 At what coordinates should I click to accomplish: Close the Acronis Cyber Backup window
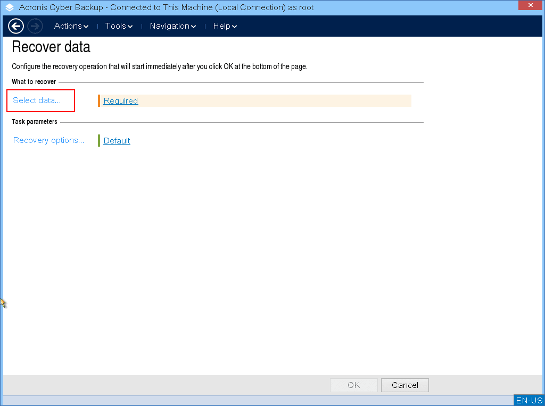click(530, 5)
